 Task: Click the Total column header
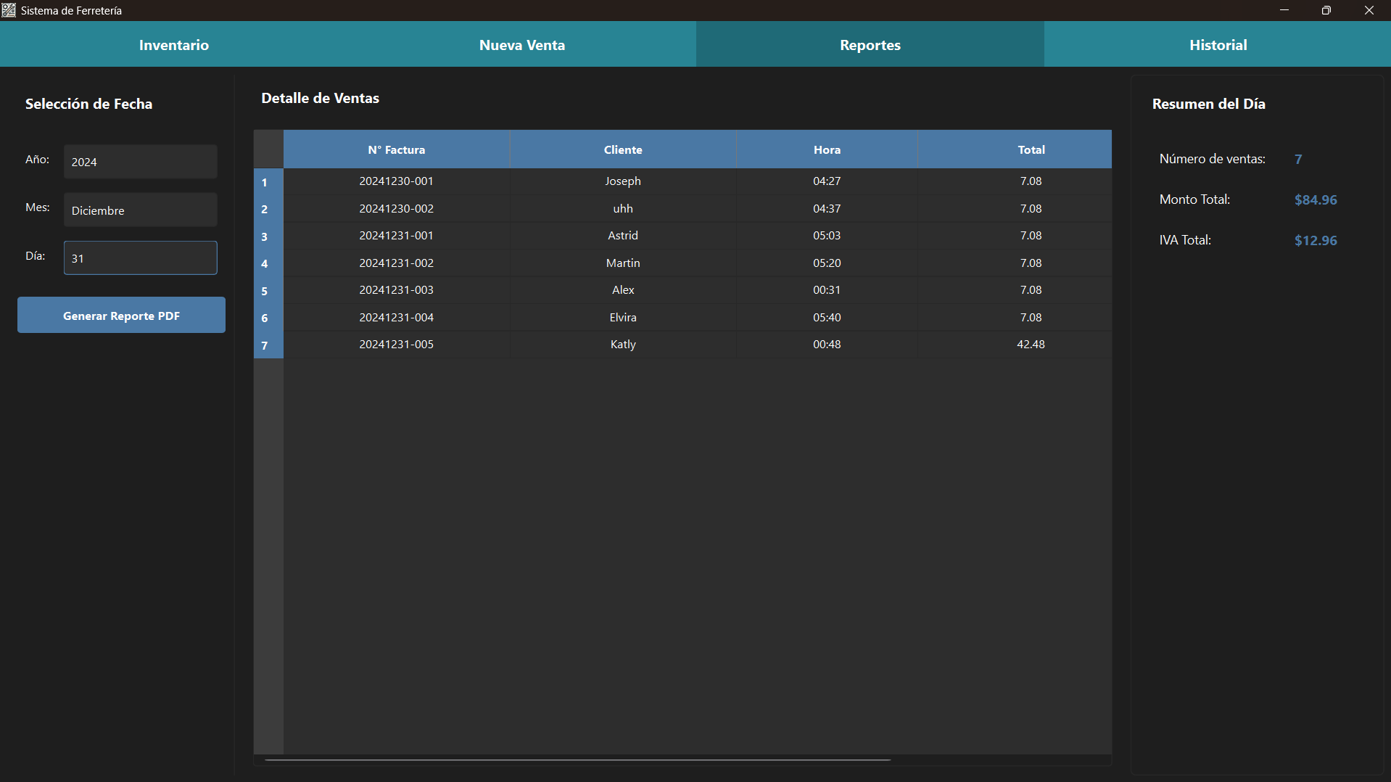(1031, 150)
